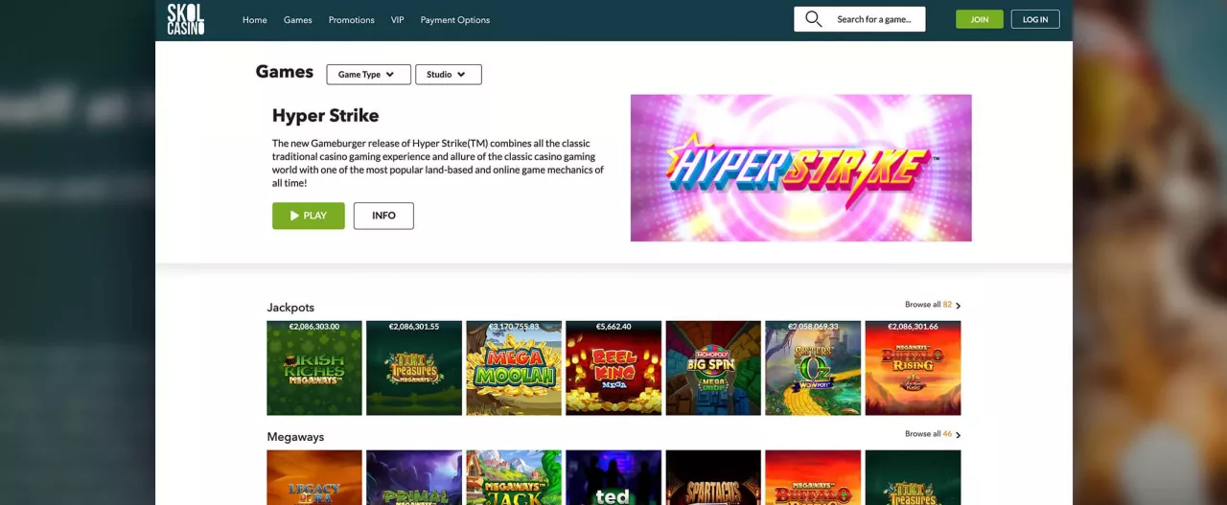
Task: Open the Games menu item
Action: (x=298, y=20)
